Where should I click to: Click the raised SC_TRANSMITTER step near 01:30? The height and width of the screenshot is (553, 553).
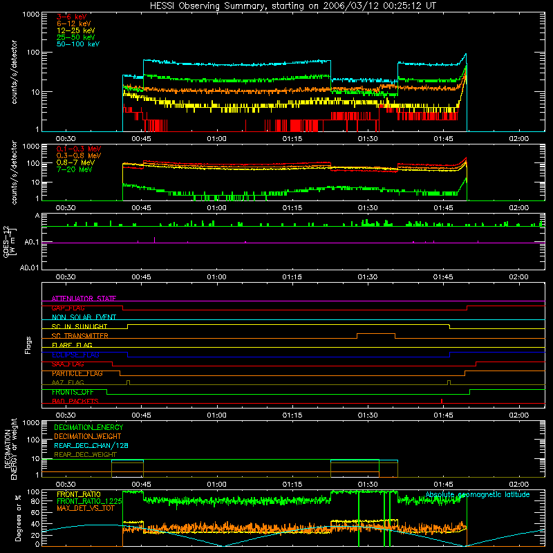click(x=376, y=336)
